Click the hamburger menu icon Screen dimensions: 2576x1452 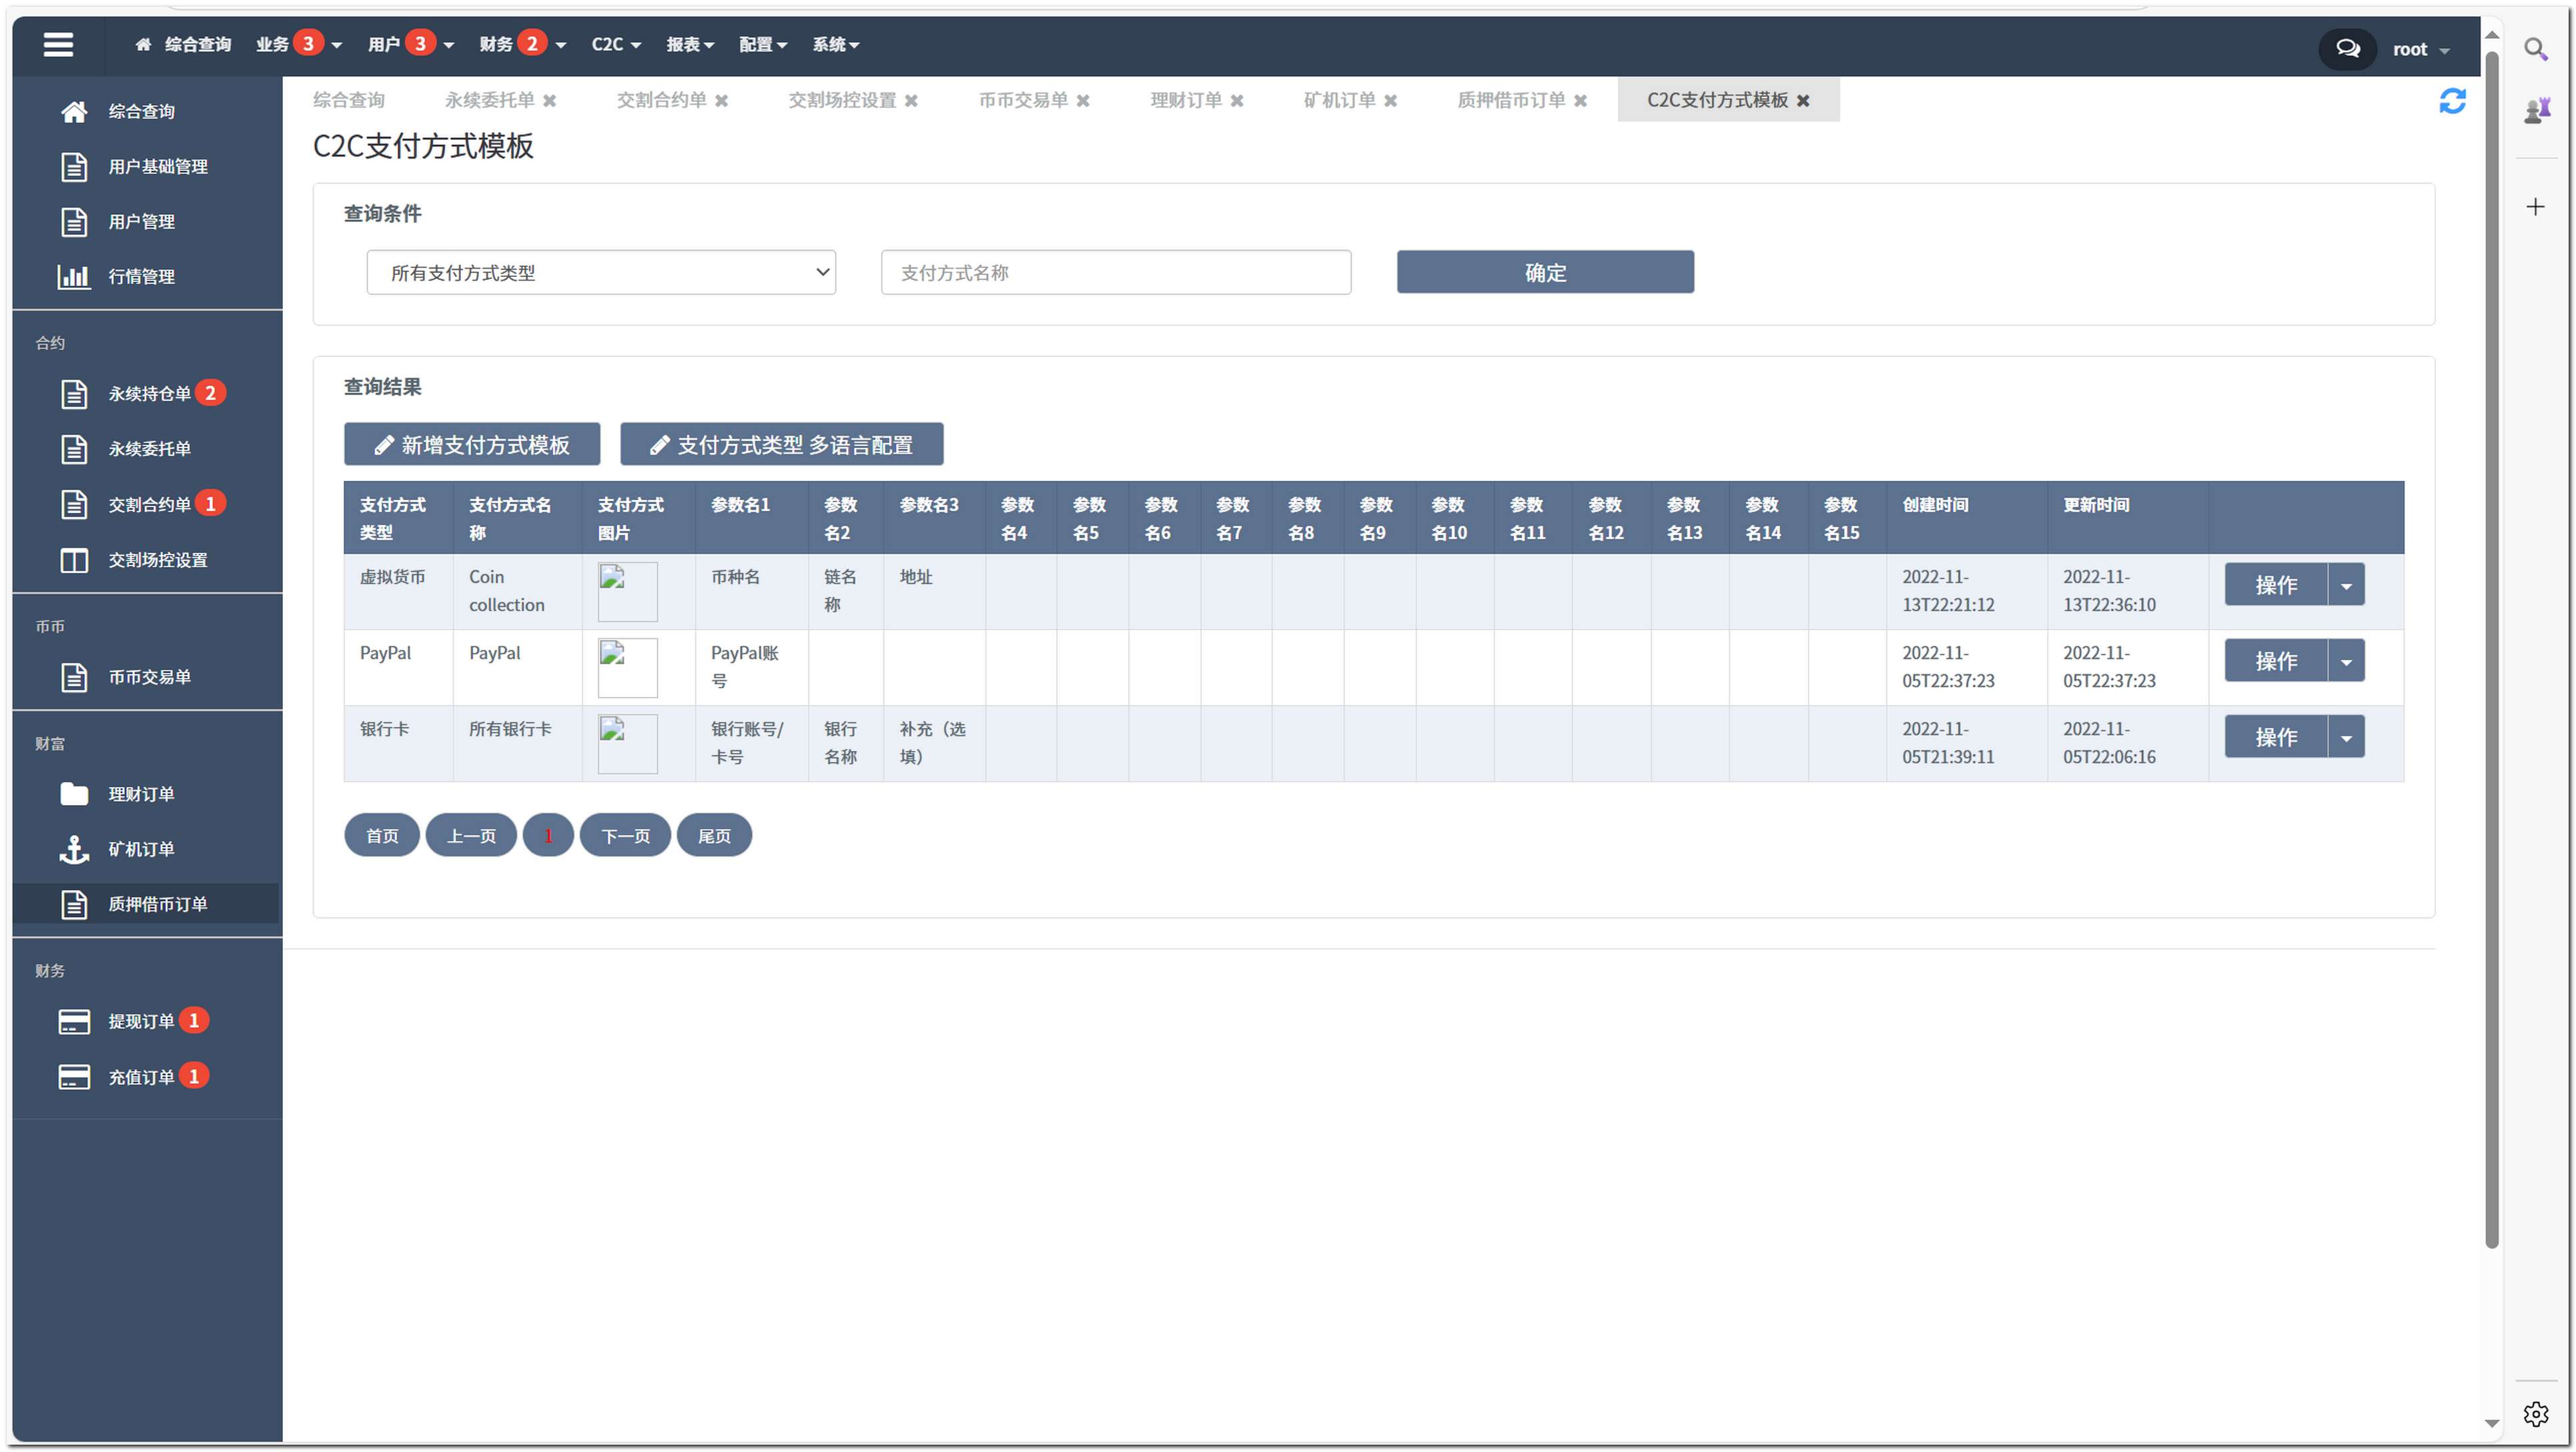tap(58, 45)
